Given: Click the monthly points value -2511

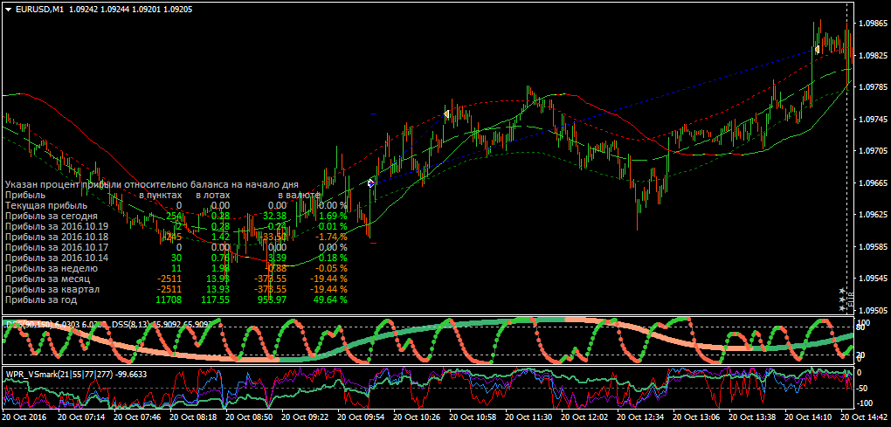Looking at the screenshot, I should click(169, 279).
